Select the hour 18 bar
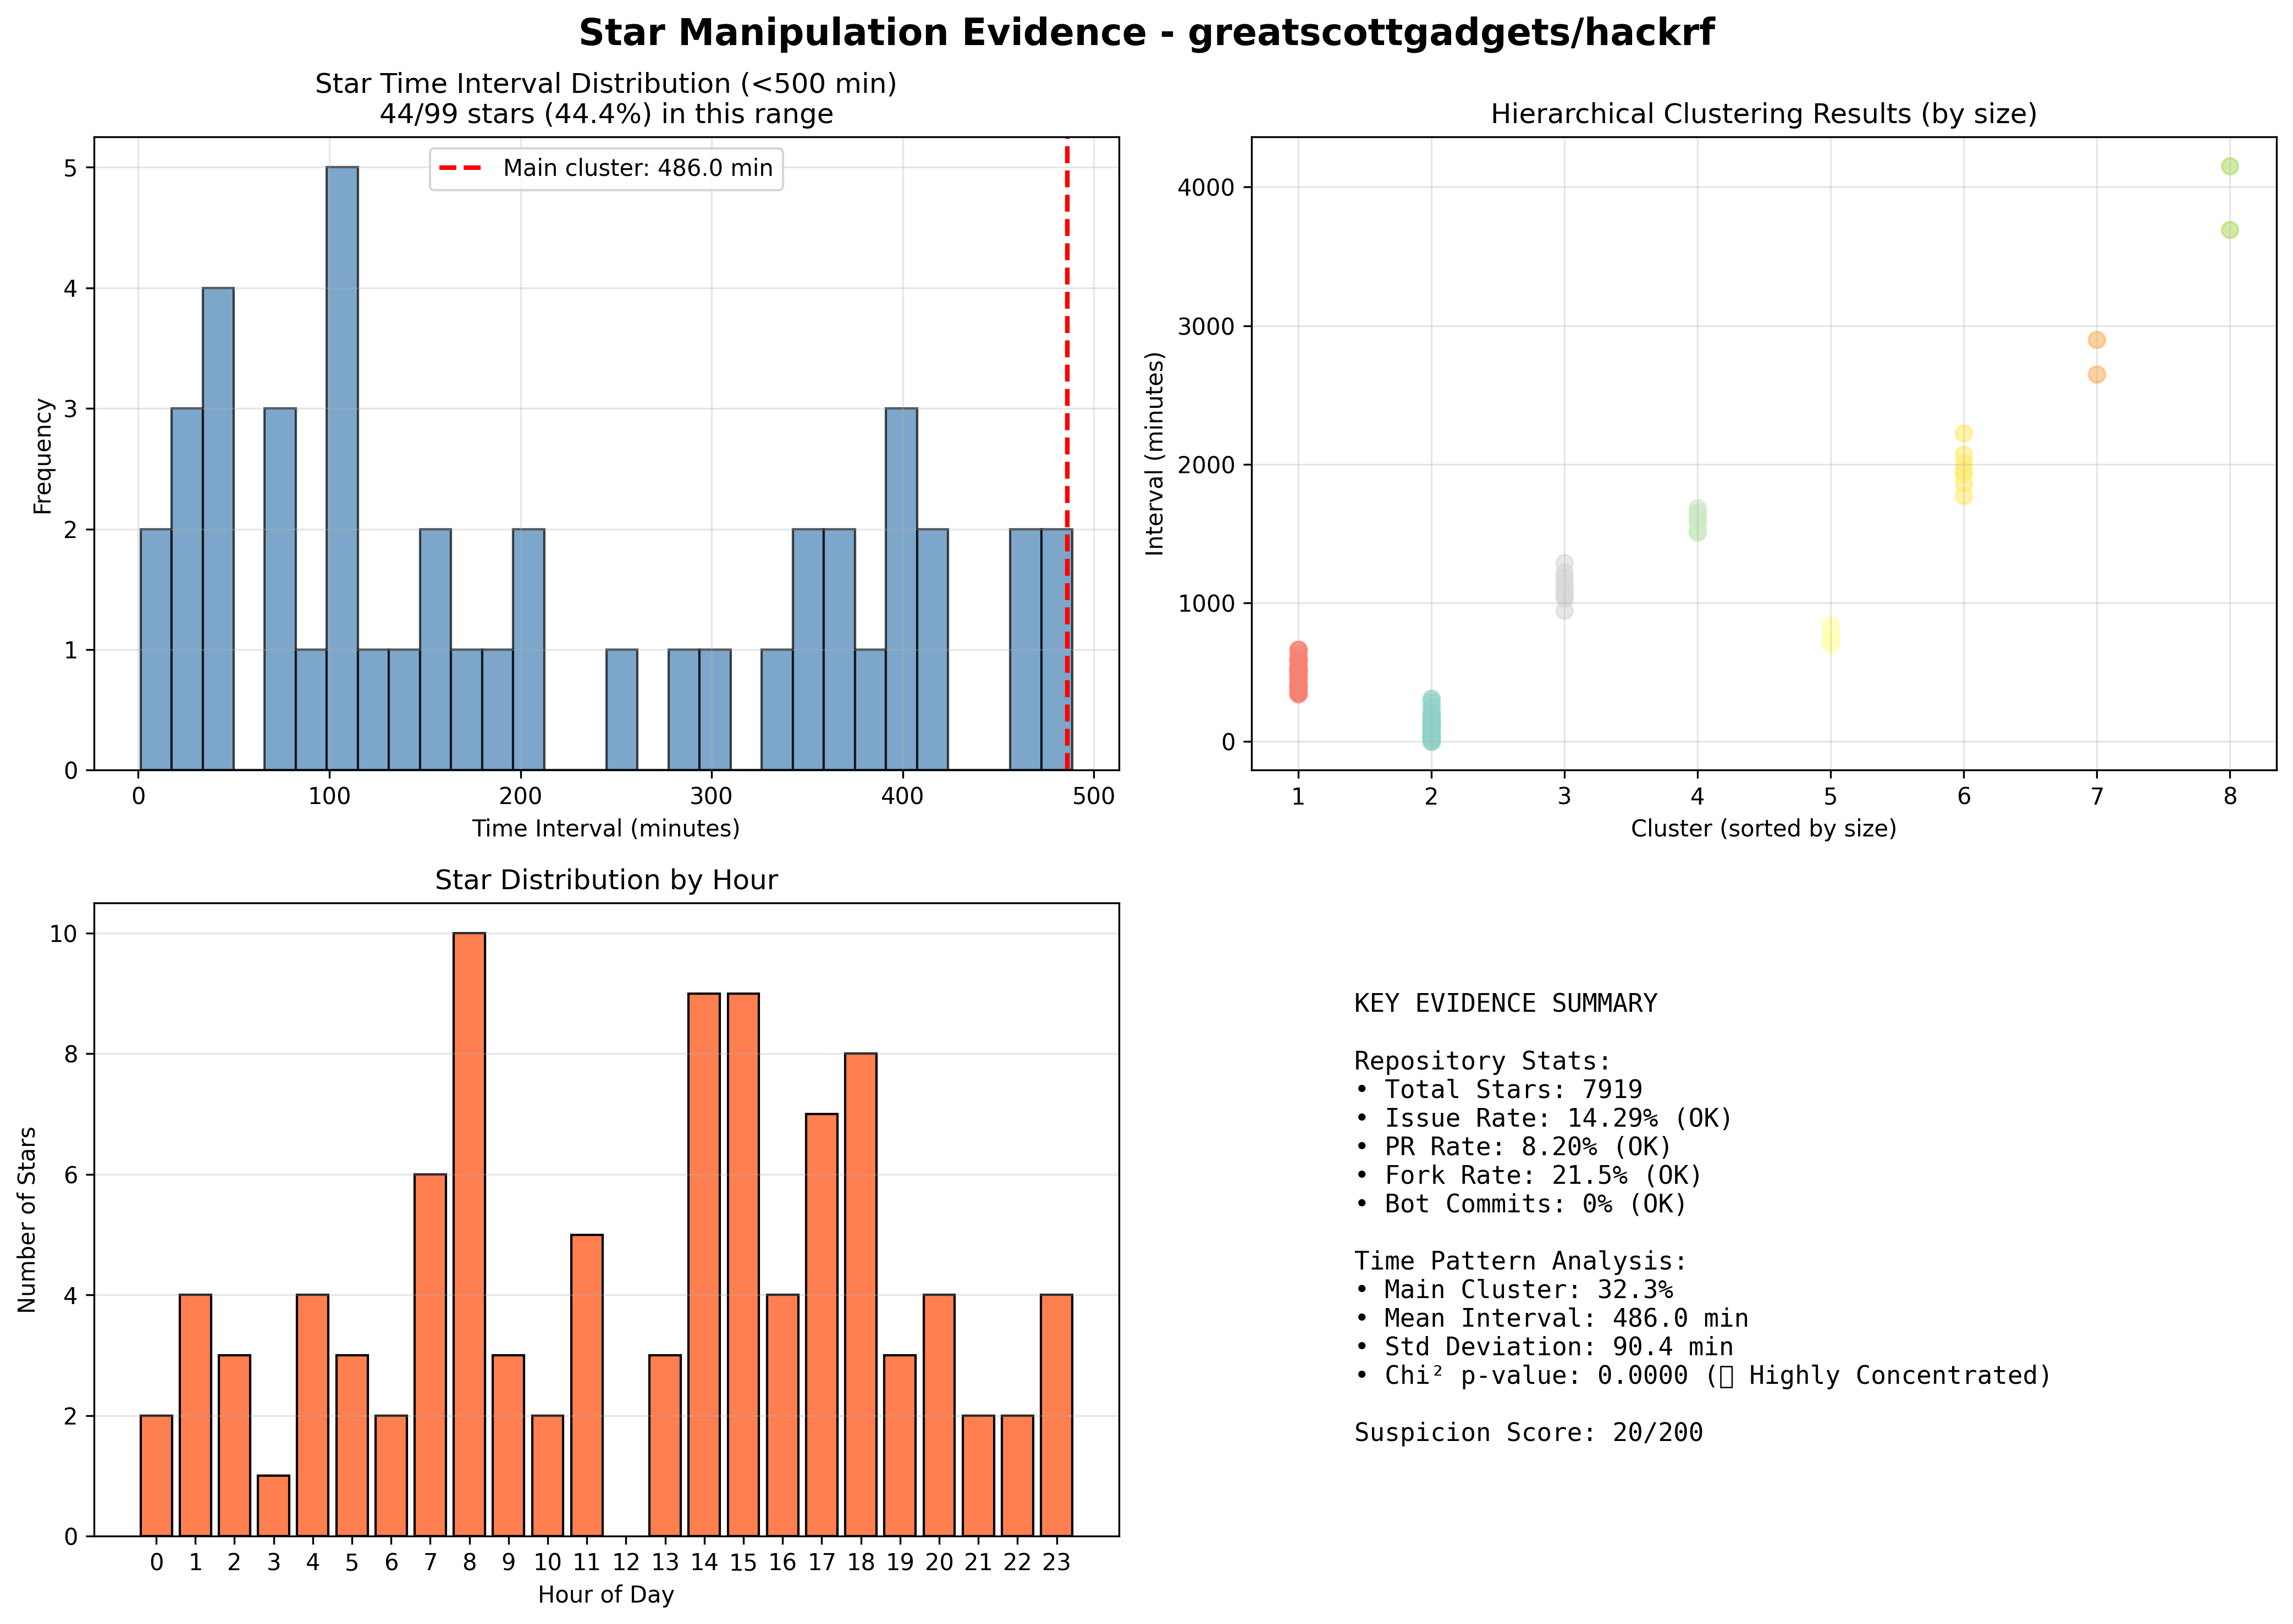The width and height of the screenshot is (2293, 1624). pyautogui.click(x=861, y=1294)
